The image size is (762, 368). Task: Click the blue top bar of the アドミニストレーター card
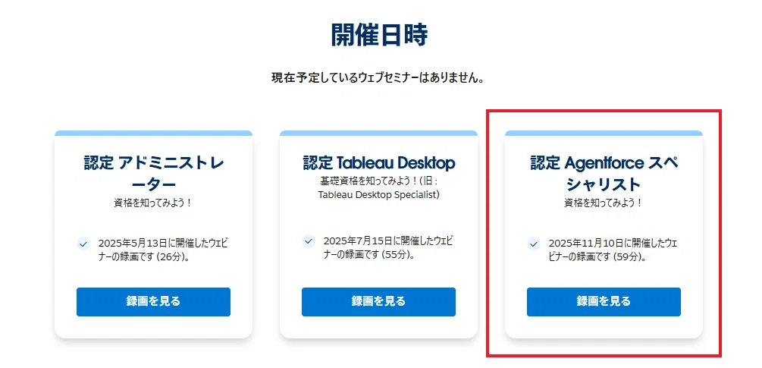pos(153,133)
